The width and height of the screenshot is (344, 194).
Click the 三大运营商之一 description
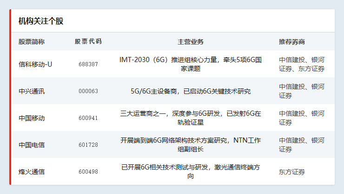pyautogui.click(x=191, y=118)
